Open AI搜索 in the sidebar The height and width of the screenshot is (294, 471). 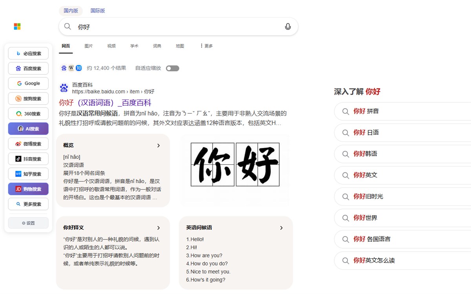click(x=28, y=129)
